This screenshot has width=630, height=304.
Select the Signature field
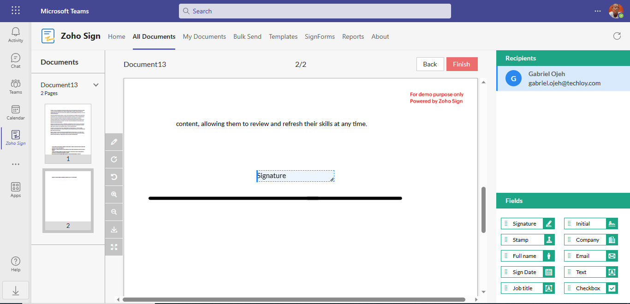[528, 224]
